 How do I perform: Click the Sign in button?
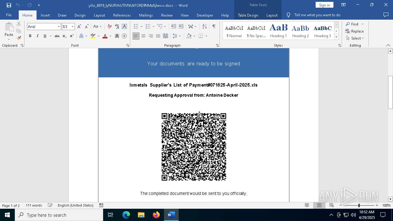(324, 5)
